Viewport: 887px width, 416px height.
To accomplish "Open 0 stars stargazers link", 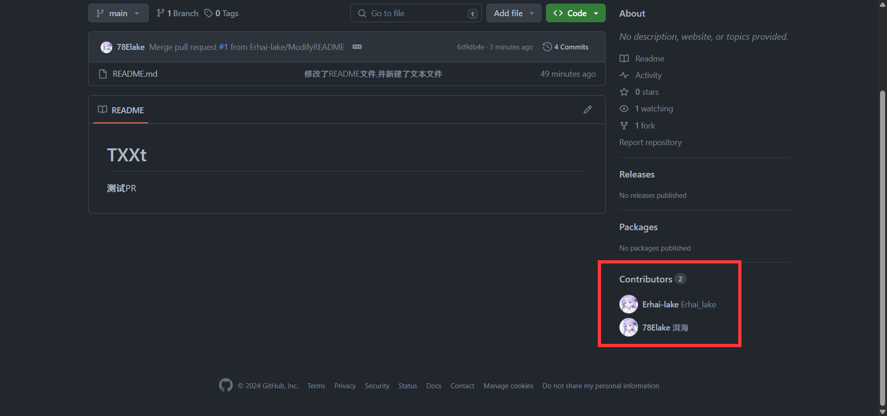I will click(646, 92).
